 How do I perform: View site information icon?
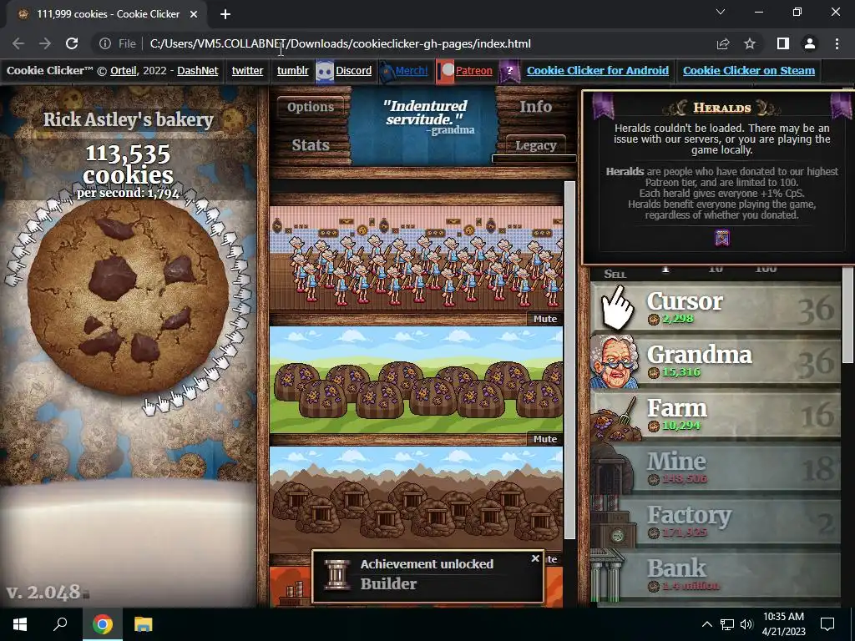pyautogui.click(x=104, y=43)
